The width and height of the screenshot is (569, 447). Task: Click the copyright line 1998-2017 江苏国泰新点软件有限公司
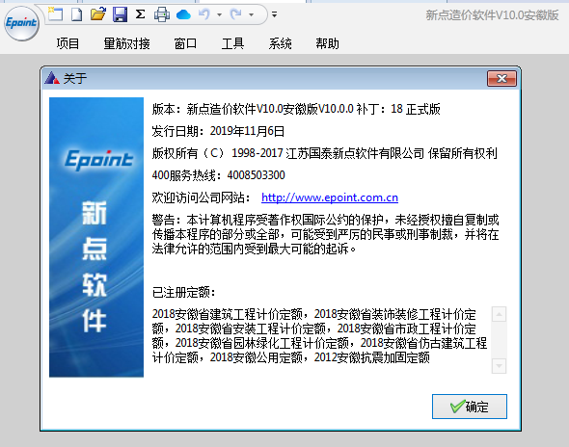coord(328,153)
